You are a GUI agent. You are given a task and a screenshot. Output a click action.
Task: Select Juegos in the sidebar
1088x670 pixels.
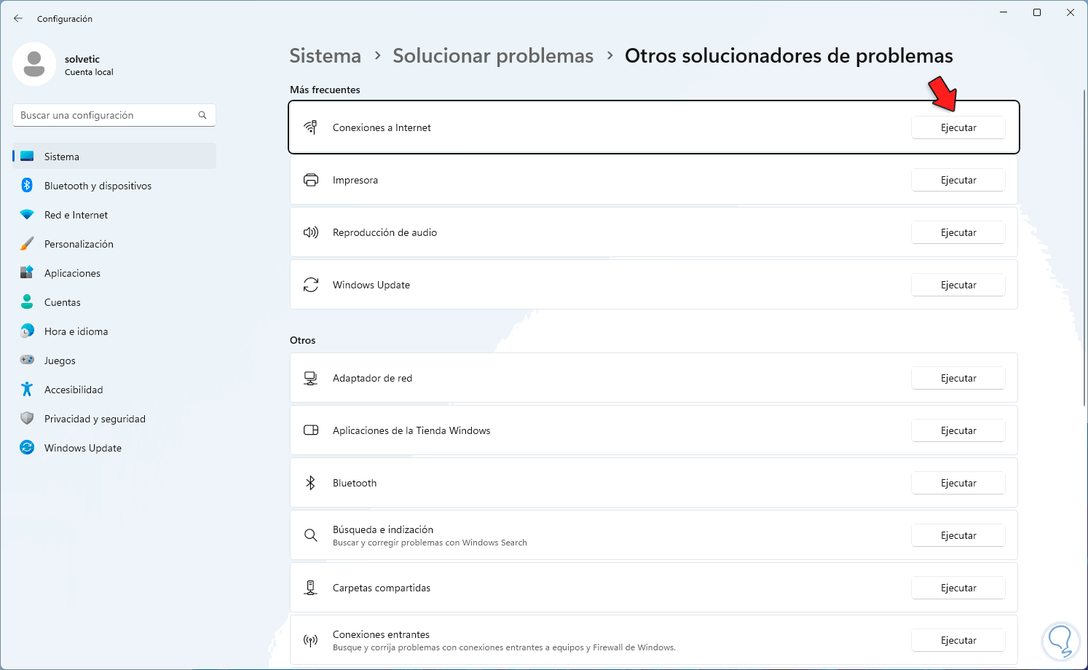coord(60,360)
